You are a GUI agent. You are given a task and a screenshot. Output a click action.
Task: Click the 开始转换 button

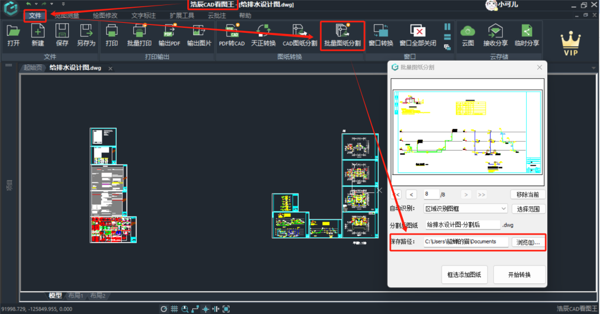pyautogui.click(x=519, y=275)
